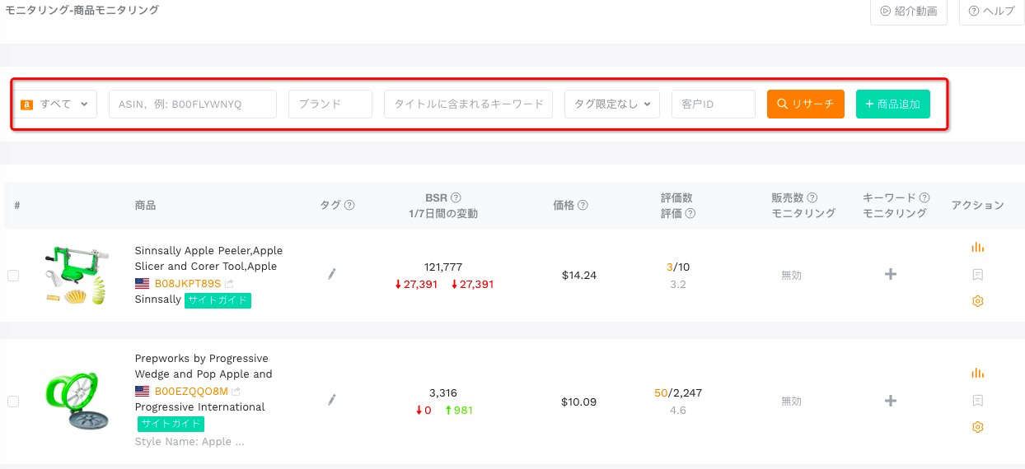This screenshot has height=469, width=1025.
Task: Open note icon for Prepworks row
Action: pos(978,401)
